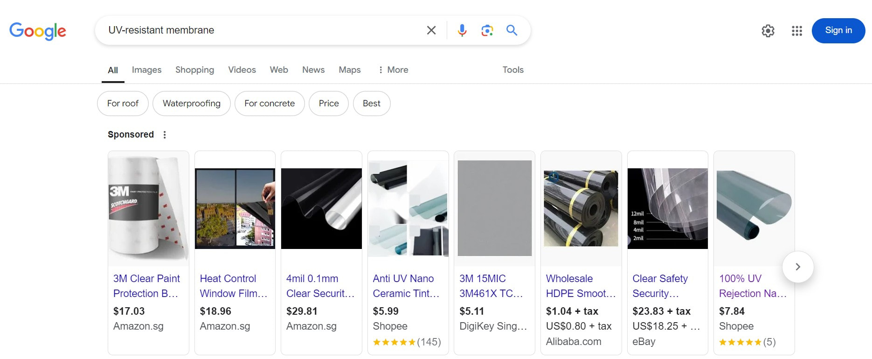
Task: Click into the UV-resistant membrane search field
Action: pyautogui.click(x=261, y=30)
